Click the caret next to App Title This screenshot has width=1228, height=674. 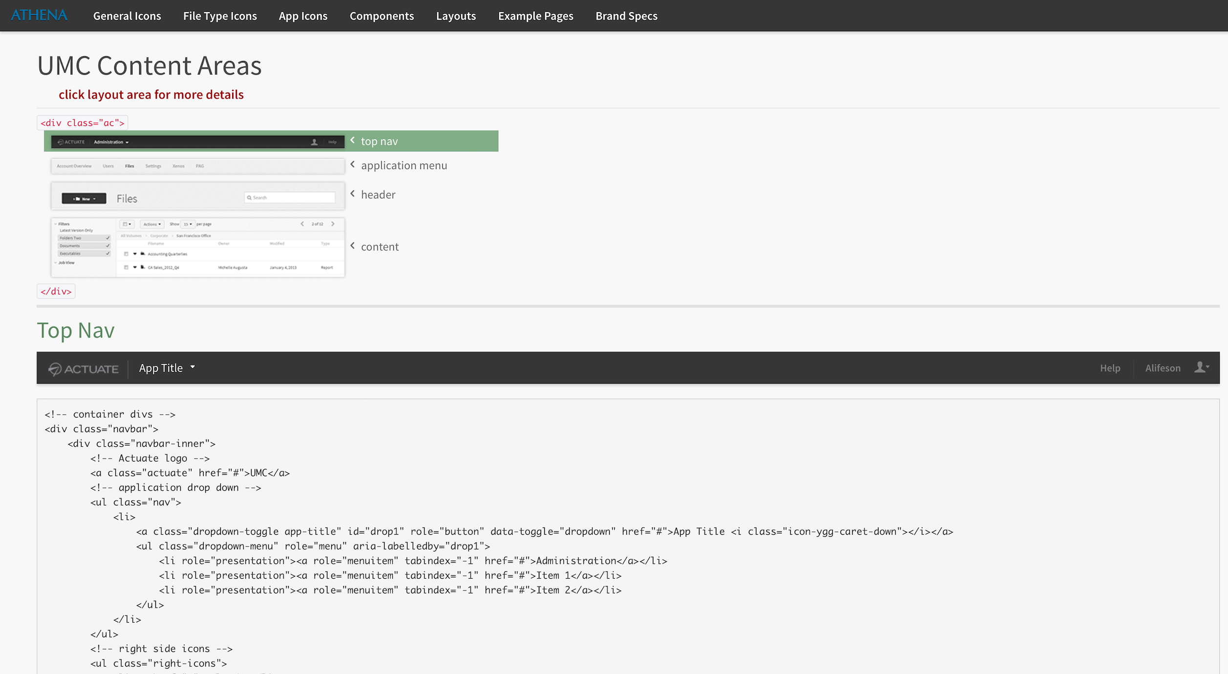pyautogui.click(x=193, y=367)
